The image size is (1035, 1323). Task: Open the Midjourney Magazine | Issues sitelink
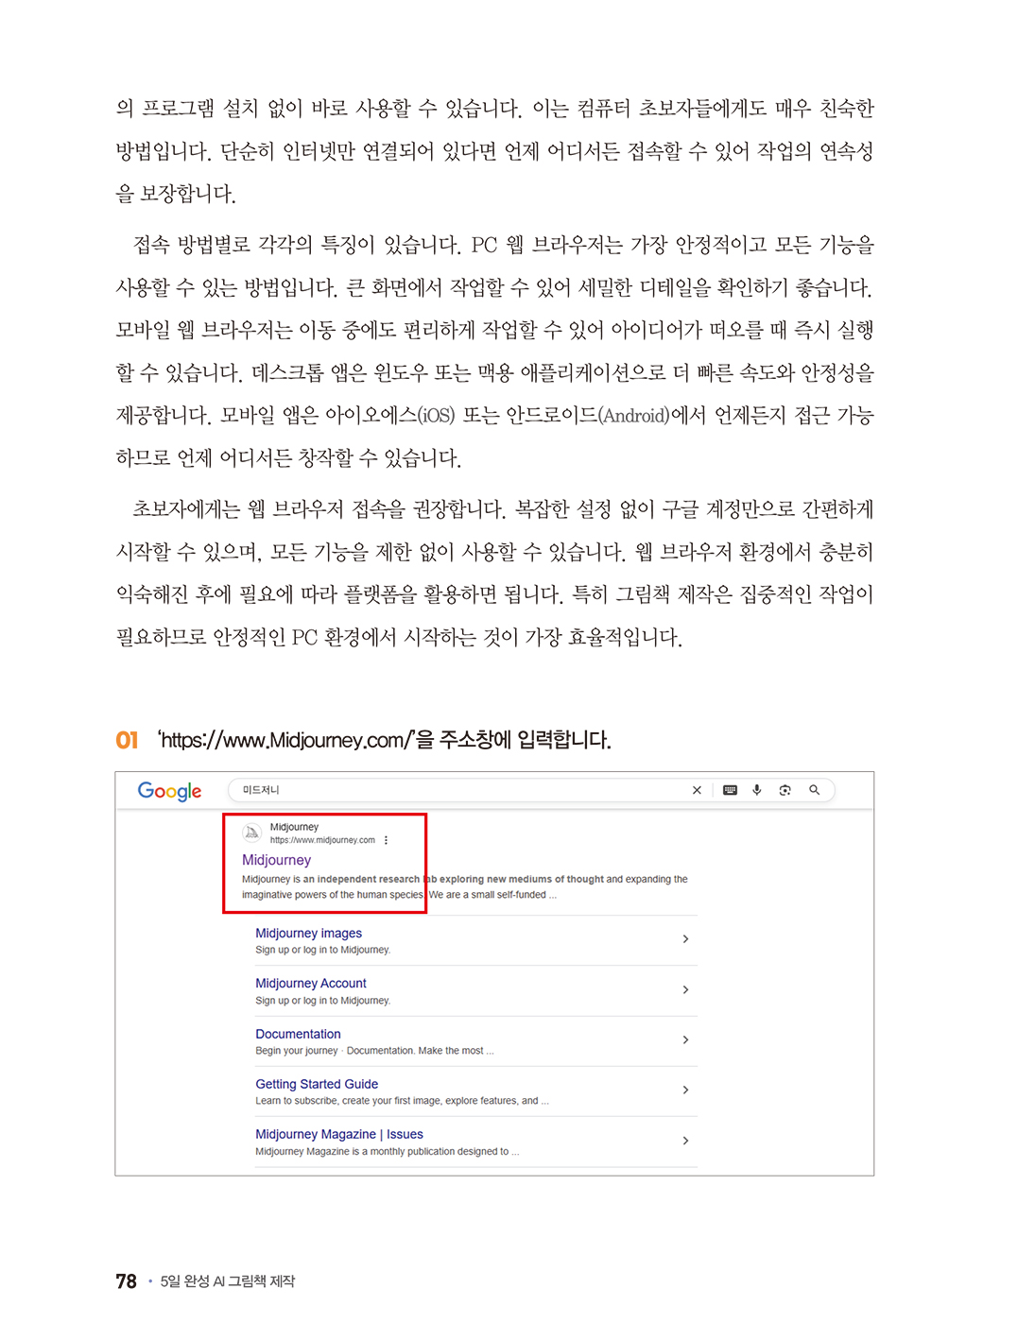pos(338,1134)
